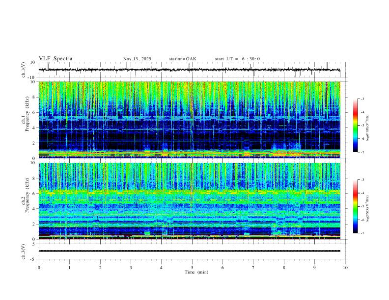This screenshot has width=389, height=300.
Task: Click time axis tick label "6"
Action: 223,268
